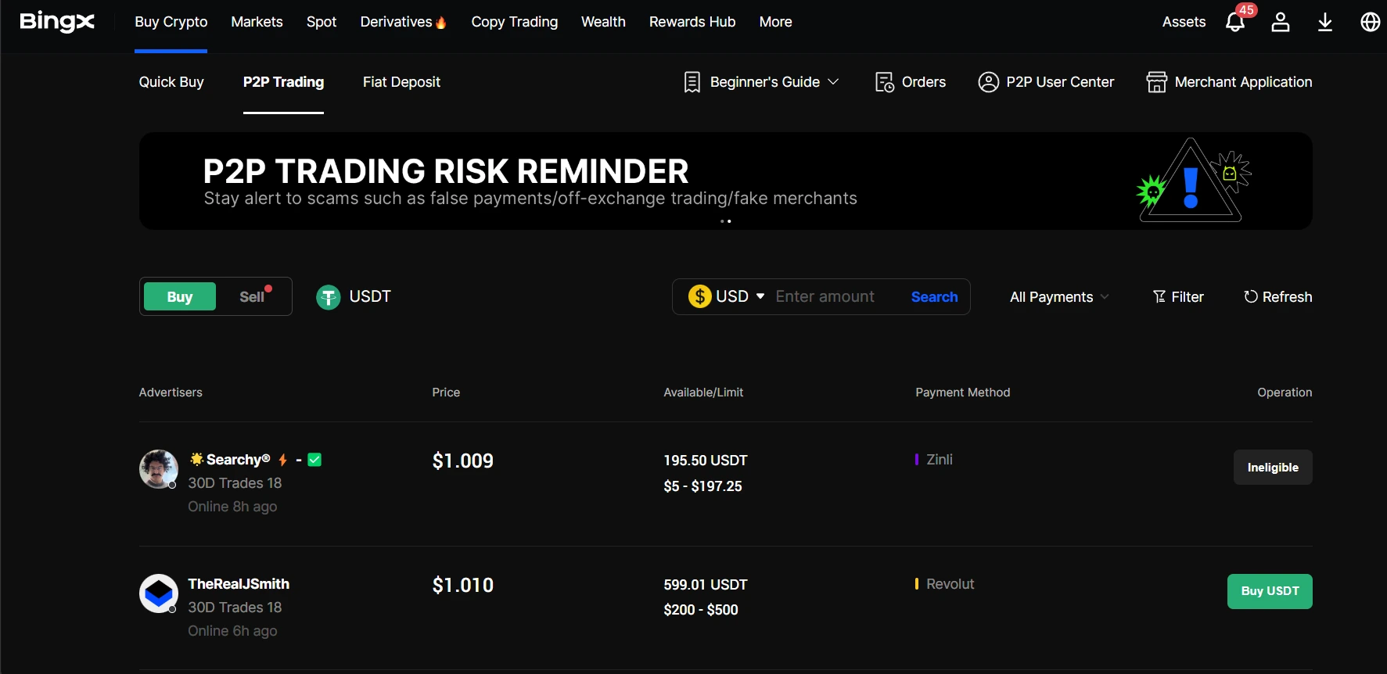Screen dimensions: 1387x674
Task: Select the Buy toggle
Action: click(180, 297)
